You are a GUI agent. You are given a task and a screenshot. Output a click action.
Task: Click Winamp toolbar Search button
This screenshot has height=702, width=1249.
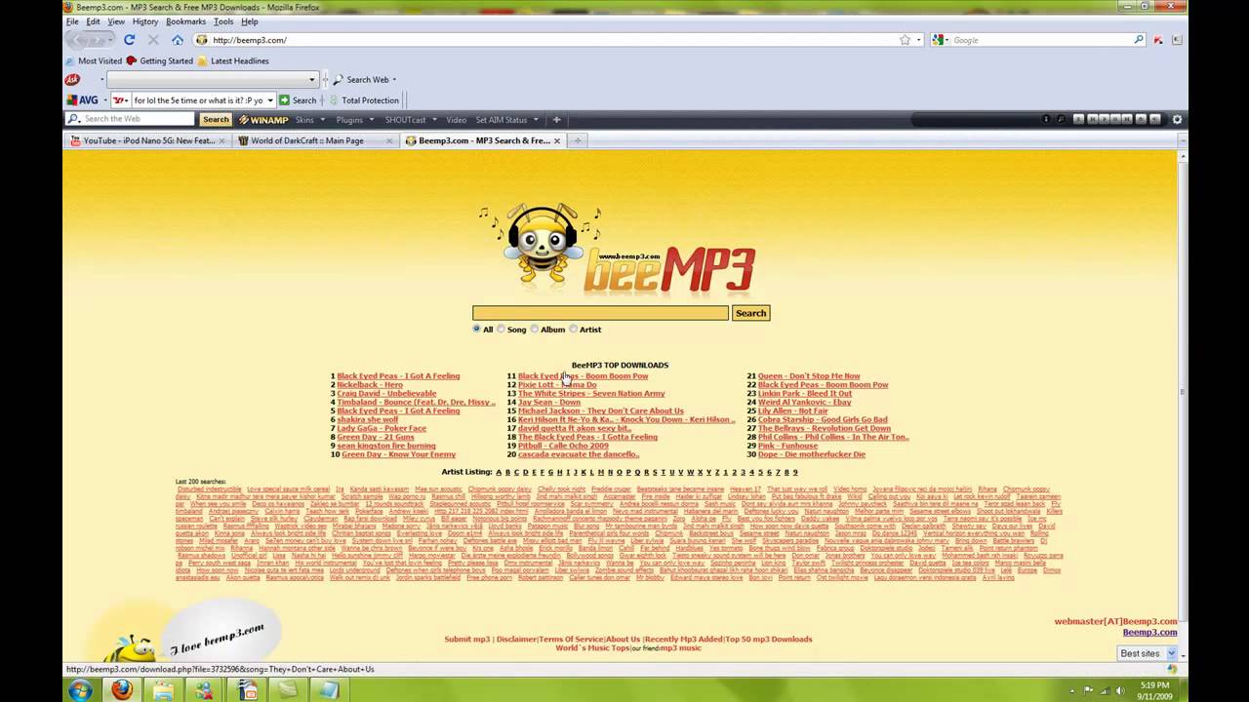[216, 119]
